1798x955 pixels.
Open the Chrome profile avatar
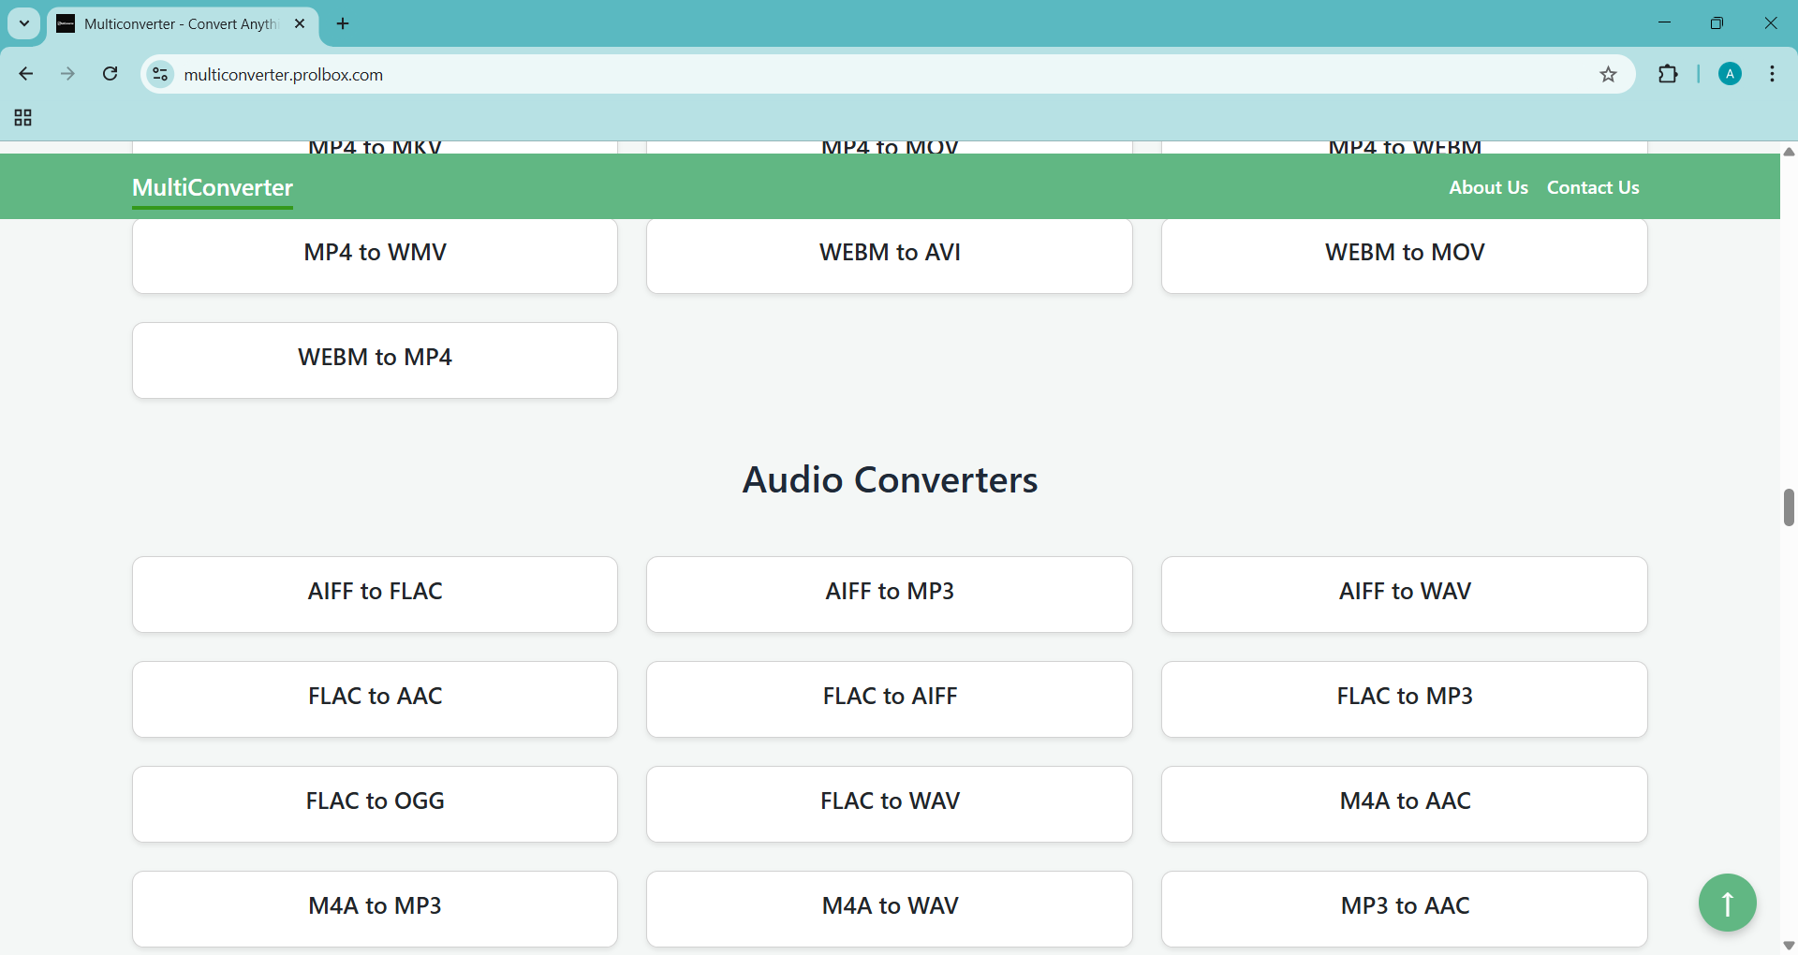pos(1730,75)
